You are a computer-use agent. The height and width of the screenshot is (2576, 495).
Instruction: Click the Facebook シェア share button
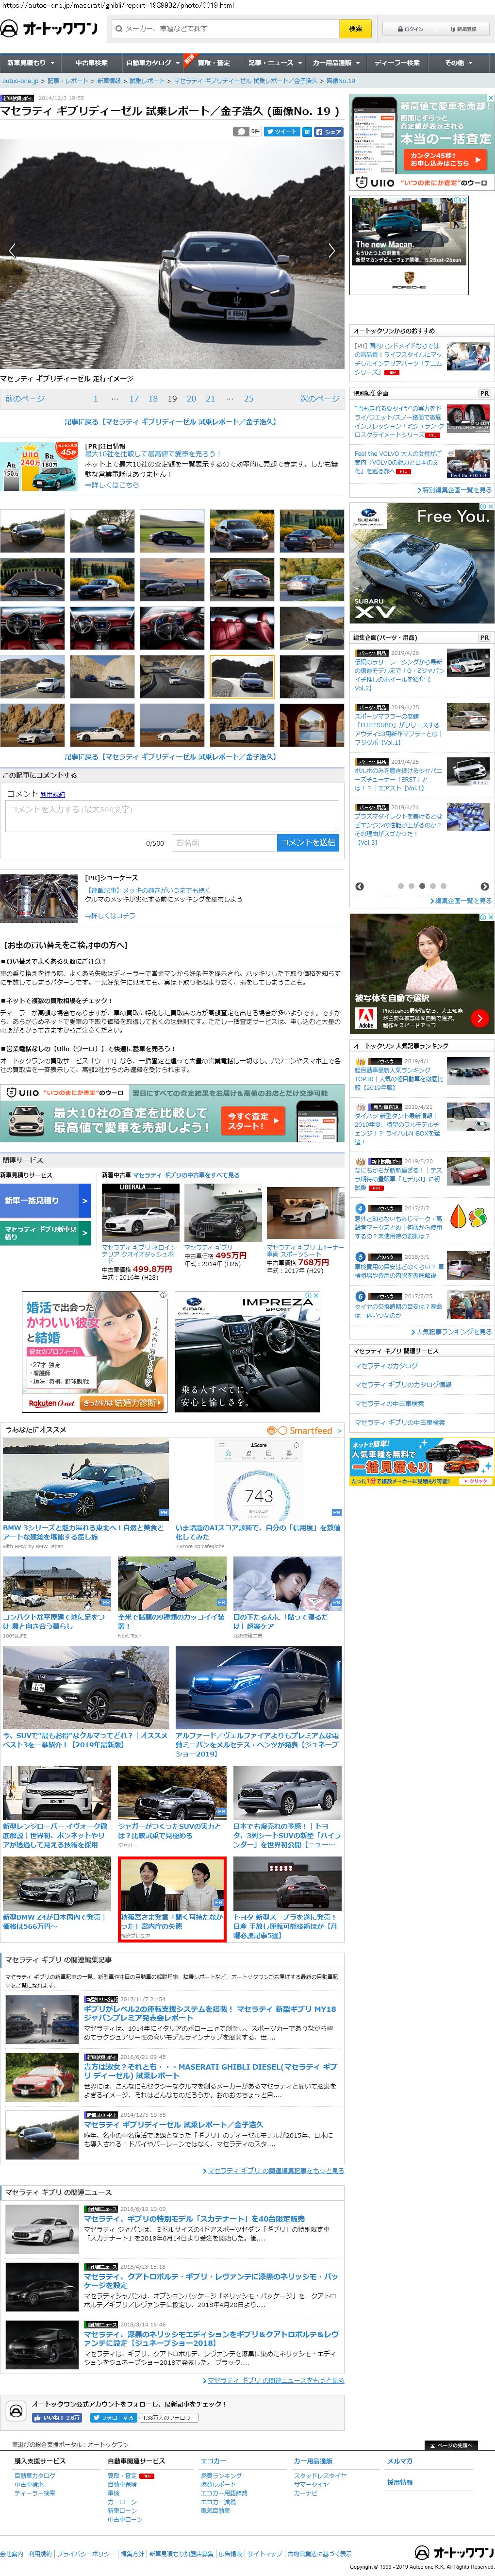pos(328,131)
